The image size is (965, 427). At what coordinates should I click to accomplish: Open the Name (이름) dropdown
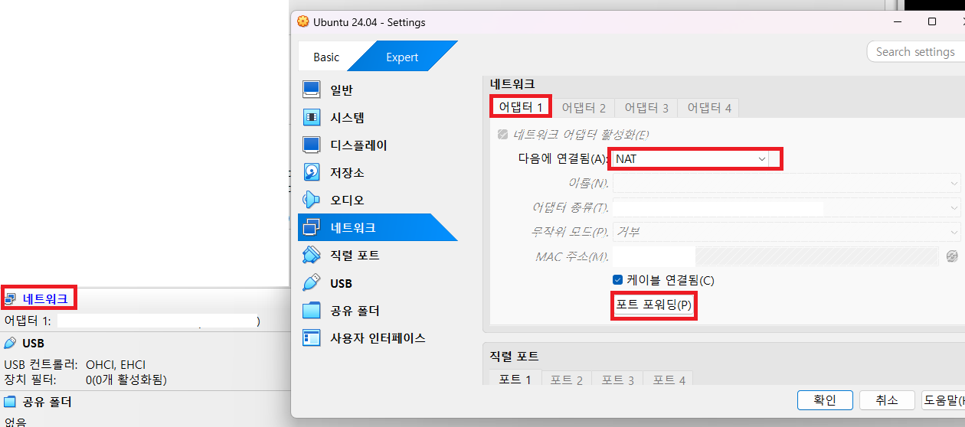click(787, 183)
